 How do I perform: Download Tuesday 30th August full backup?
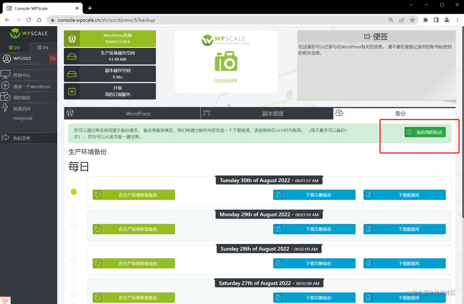pos(314,195)
